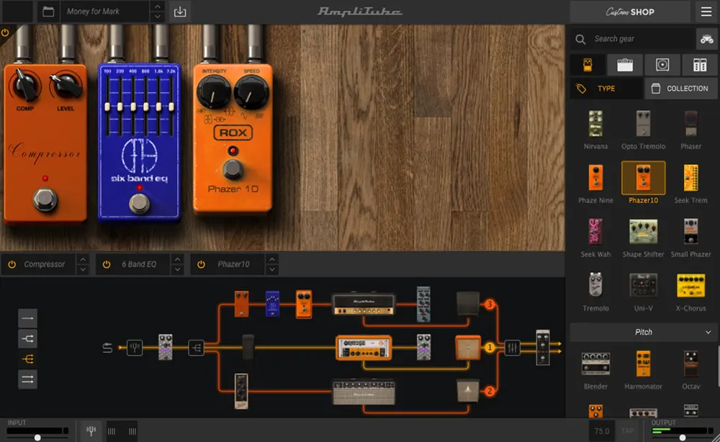Image resolution: width=720 pixels, height=442 pixels.
Task: Select the Phaser pedal in gear list
Action: (x=690, y=130)
